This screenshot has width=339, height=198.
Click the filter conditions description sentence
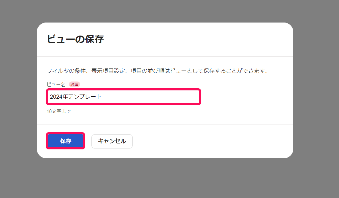[x=158, y=71]
